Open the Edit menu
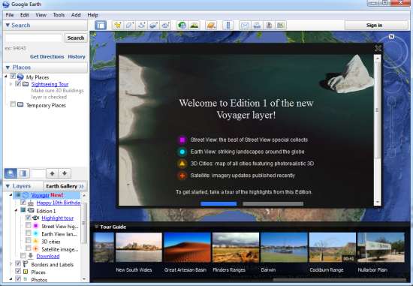This screenshot has height=286, width=413. click(25, 15)
